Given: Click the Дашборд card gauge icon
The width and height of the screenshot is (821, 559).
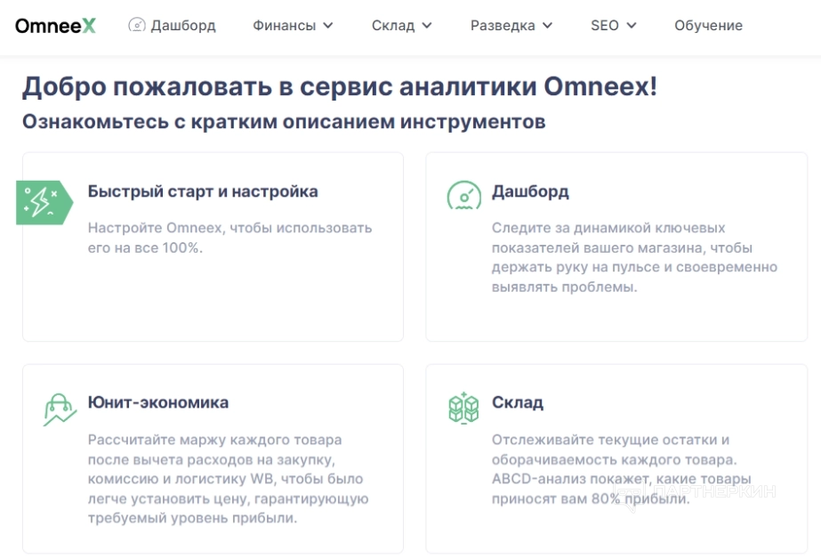Looking at the screenshot, I should (464, 195).
